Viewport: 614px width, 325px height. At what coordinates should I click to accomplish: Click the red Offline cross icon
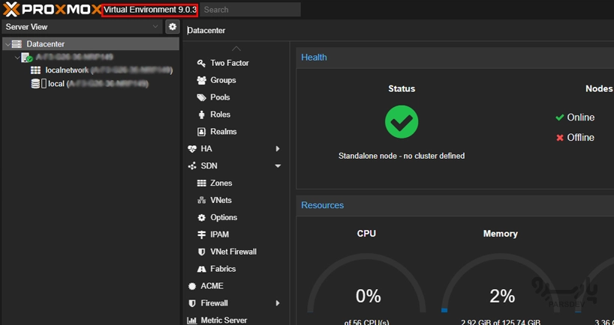(559, 138)
